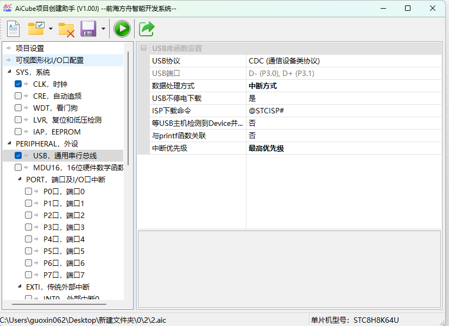
Task: Open the dropdown arrow beside the open folder icon
Action: (x=50, y=29)
